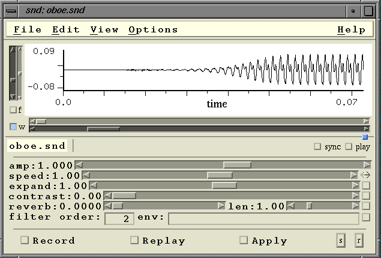Click the blue pane sash handle
381x258 pixels.
click(365, 137)
